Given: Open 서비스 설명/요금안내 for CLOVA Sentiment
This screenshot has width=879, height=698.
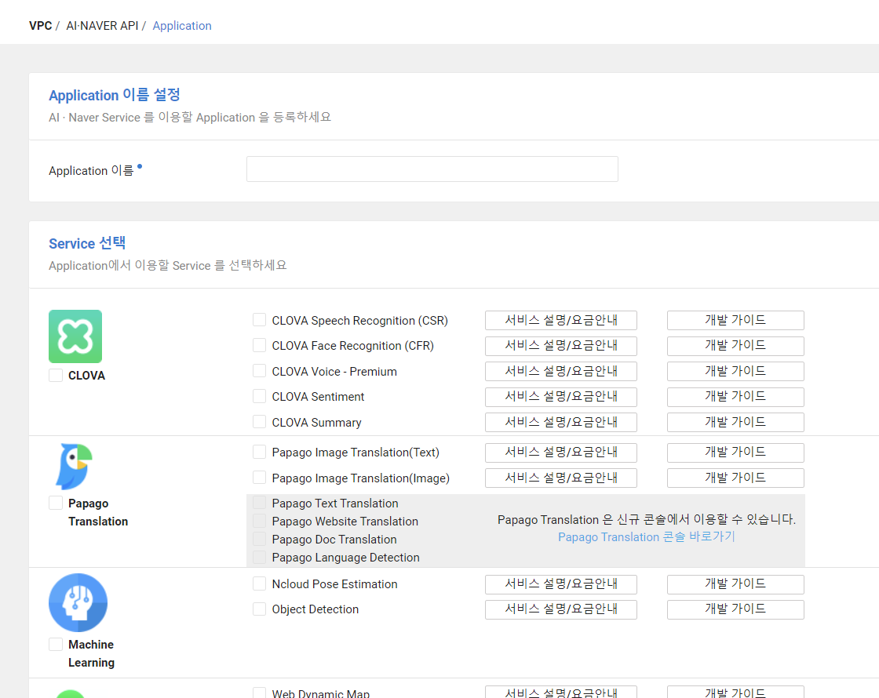Looking at the screenshot, I should (x=561, y=397).
